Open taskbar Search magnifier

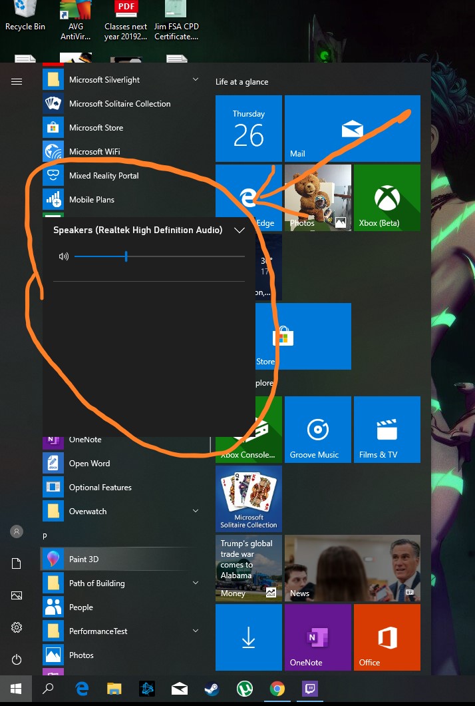(x=48, y=689)
